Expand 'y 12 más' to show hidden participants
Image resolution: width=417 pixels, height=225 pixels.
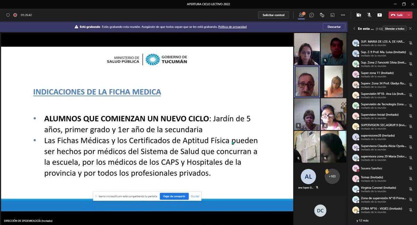(362, 220)
